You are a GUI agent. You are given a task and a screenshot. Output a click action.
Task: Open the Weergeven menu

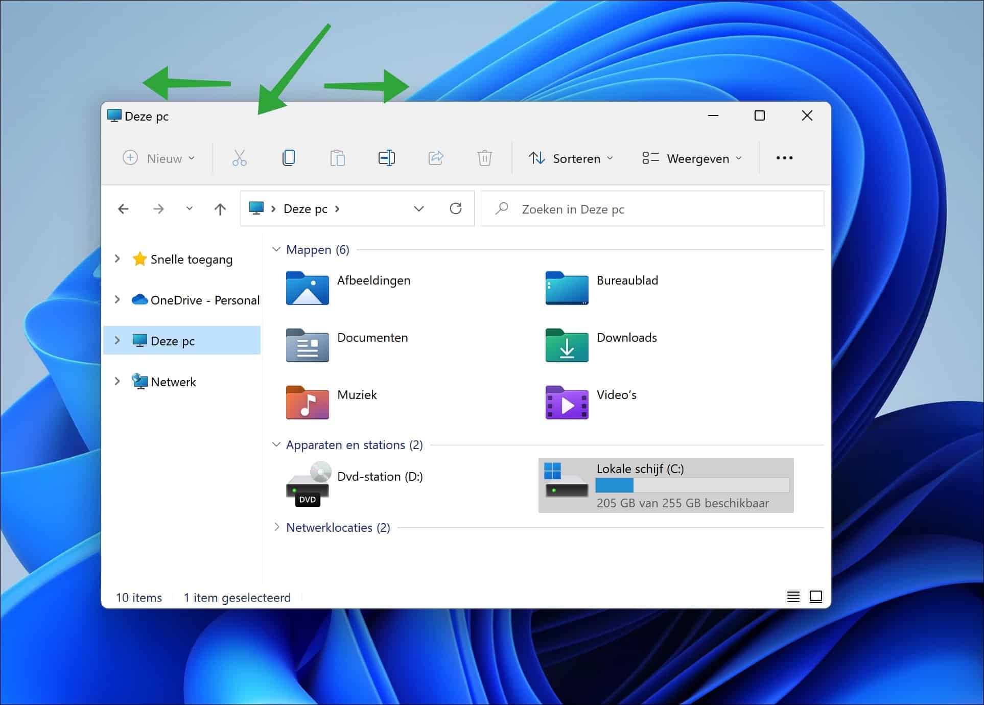click(692, 158)
